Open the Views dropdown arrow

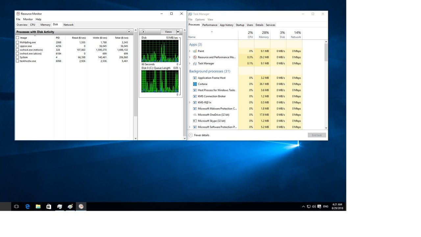pyautogui.click(x=178, y=32)
